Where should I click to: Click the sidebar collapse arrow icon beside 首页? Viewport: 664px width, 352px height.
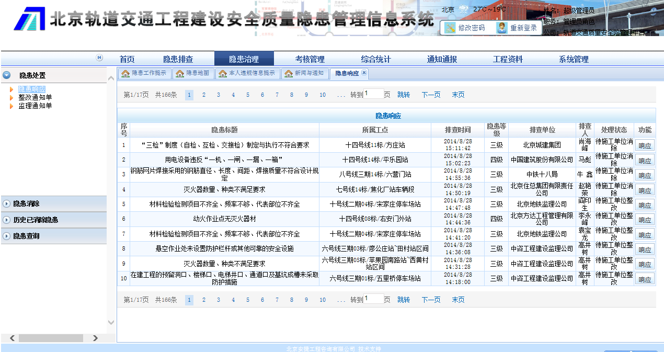tap(99, 58)
